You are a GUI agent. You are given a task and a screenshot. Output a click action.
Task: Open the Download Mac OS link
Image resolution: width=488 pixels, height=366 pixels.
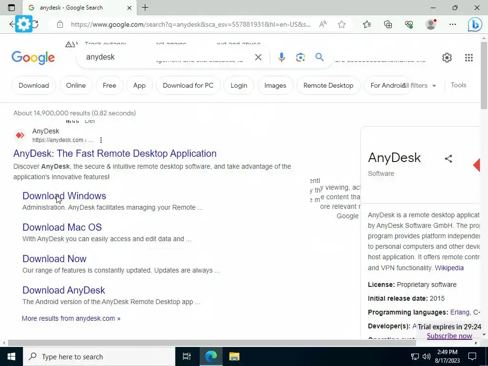point(62,227)
